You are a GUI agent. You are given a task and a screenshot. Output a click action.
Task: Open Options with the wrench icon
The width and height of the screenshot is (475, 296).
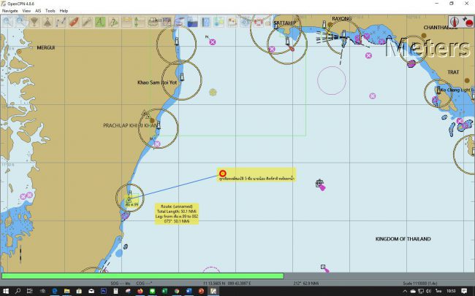pyautogui.click(x=86, y=22)
